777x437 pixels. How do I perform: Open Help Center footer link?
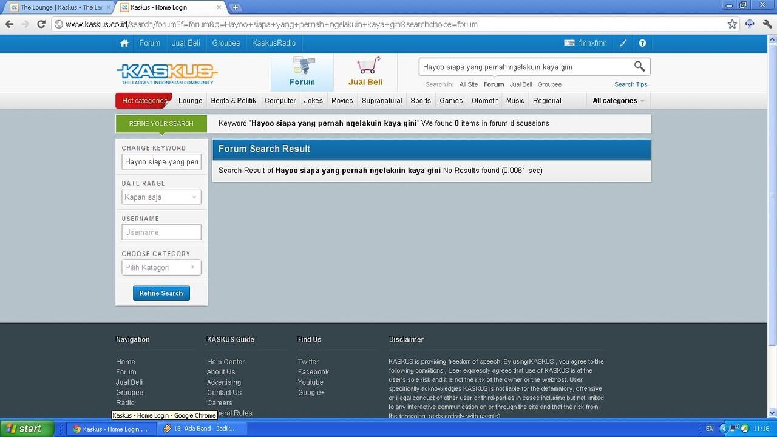pyautogui.click(x=225, y=362)
